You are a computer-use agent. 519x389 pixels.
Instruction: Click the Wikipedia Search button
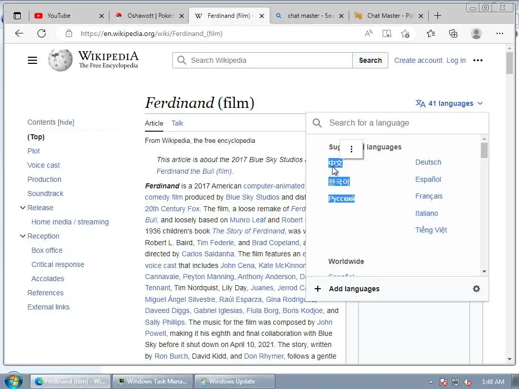pyautogui.click(x=370, y=60)
